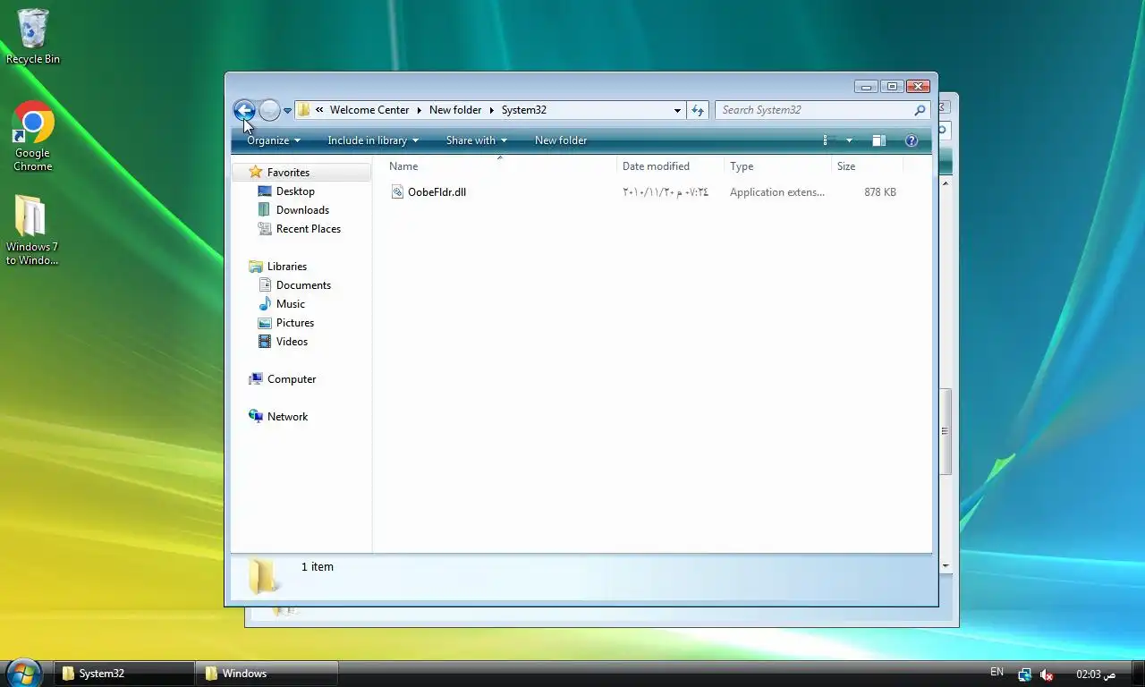
Task: Sort by Type column header
Action: (x=777, y=166)
